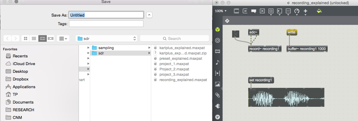
Task: Switch Finder dialog to icon view
Action: click(26, 38)
